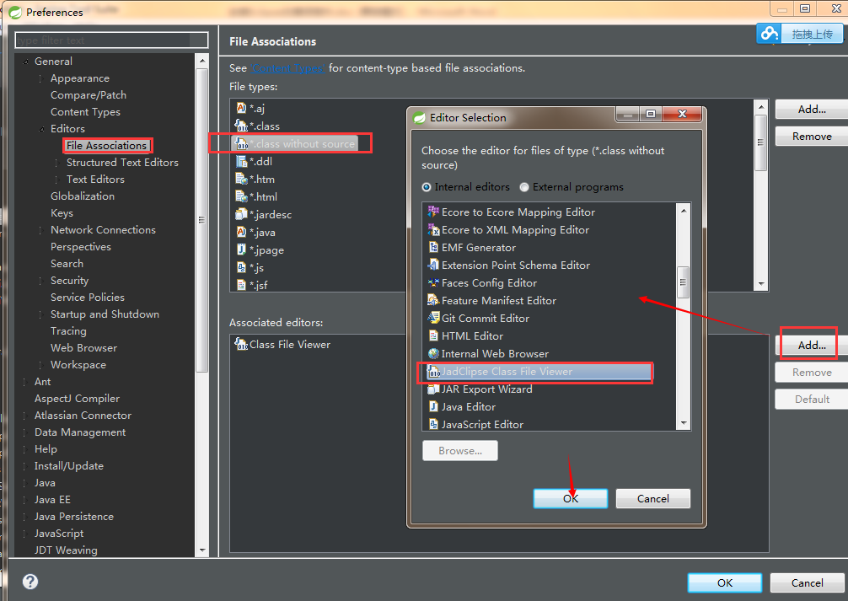Click down arrow of File types scrollbar
The image size is (848, 601).
click(761, 284)
